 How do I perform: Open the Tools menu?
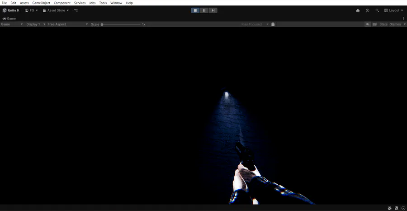pyautogui.click(x=103, y=3)
